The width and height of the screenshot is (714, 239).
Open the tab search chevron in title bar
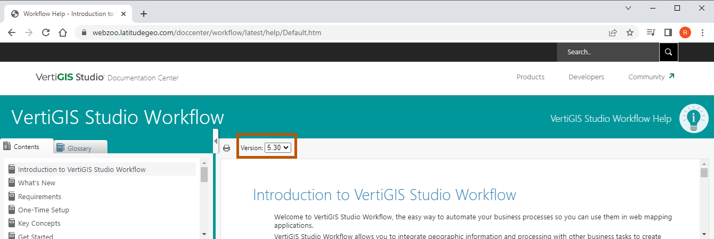[628, 8]
